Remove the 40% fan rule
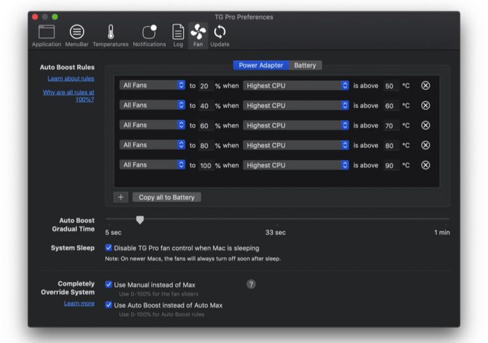This screenshot has width=488, height=343. pos(426,105)
